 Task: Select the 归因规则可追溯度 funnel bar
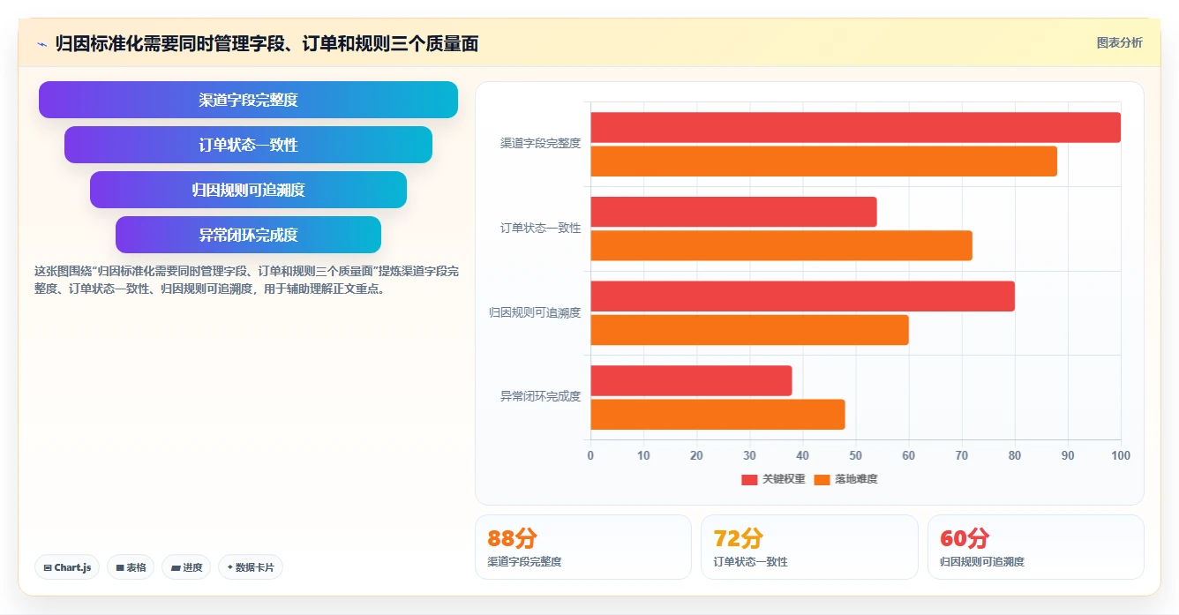[x=248, y=190]
